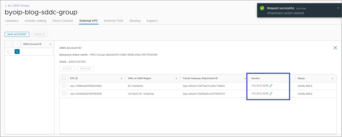Filter the VPC ID column
Viewport: 342px width, 137px height.
coord(122,78)
